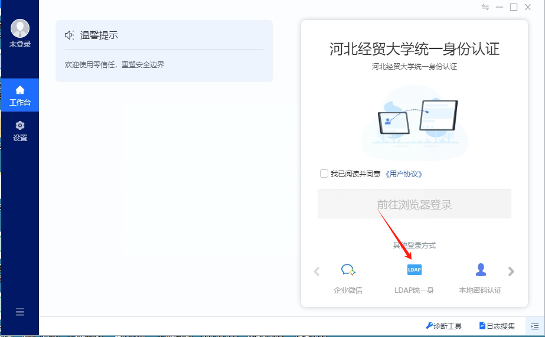
Task: Click the large 河北经贸大学统一身份认证 heading
Action: 415,49
